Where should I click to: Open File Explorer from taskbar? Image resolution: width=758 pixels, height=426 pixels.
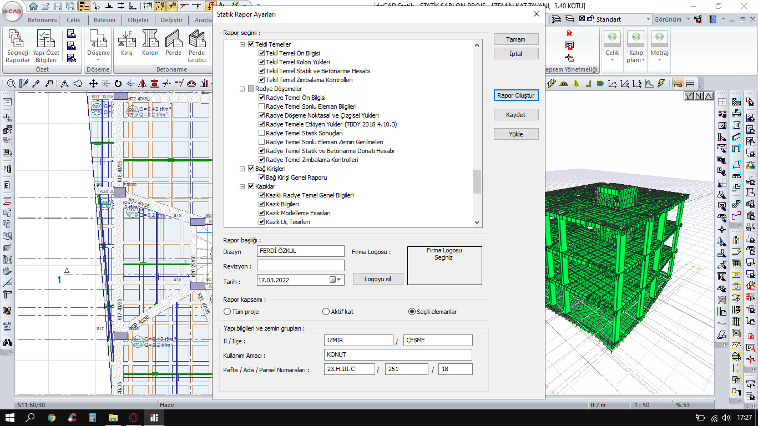coord(113,417)
